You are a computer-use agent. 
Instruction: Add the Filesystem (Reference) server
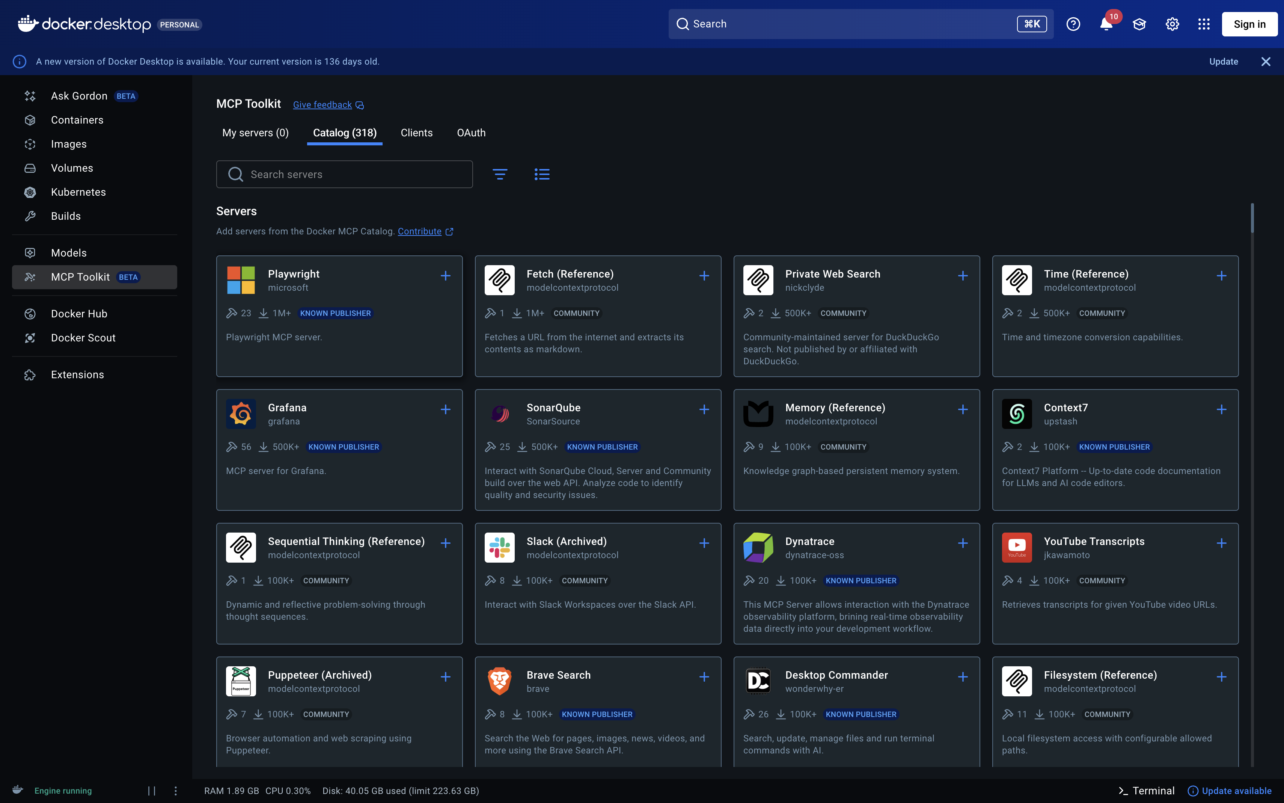point(1221,677)
